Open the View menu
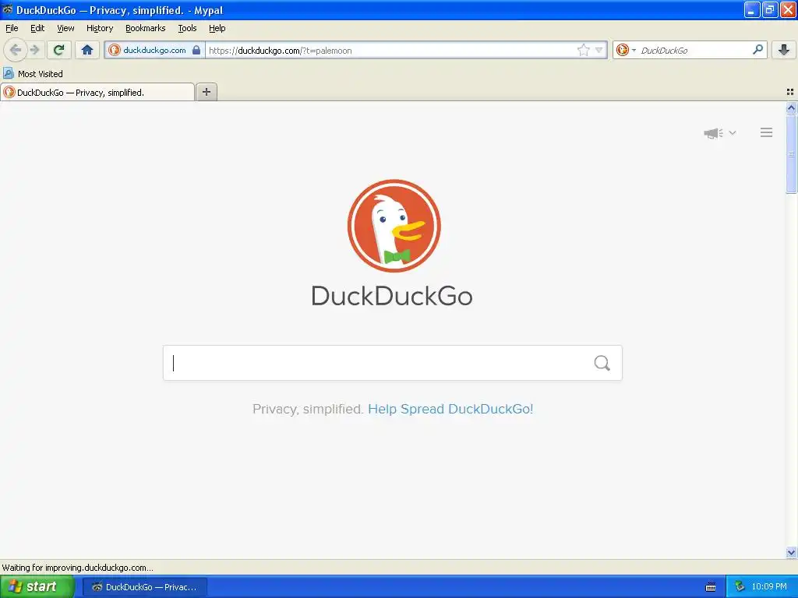The image size is (798, 598). [x=65, y=28]
